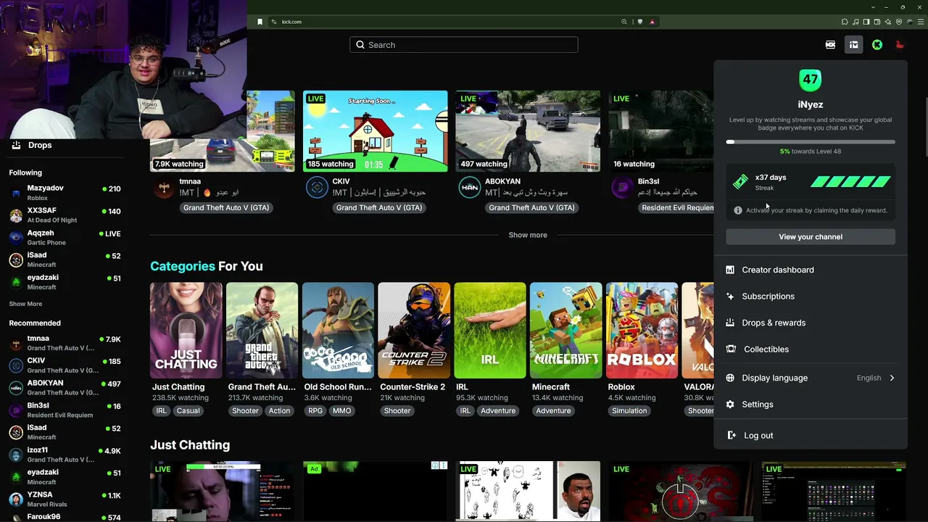928x522 pixels.
Task: Click the browser zoom magnifier icon
Action: (x=624, y=22)
